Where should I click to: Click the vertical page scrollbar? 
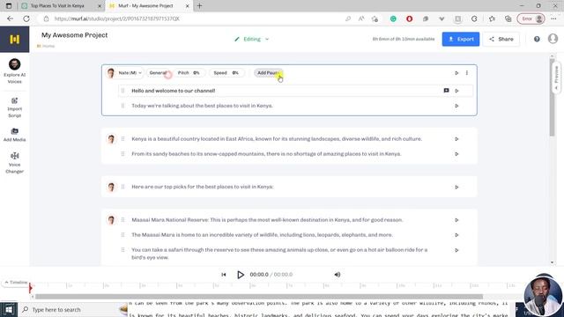(x=553, y=97)
